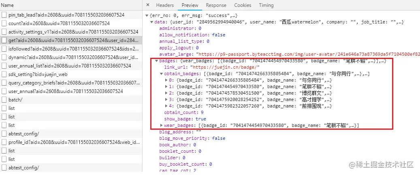
Task: Click the buy_booklet_count: 0 property
Action: (x=185, y=164)
